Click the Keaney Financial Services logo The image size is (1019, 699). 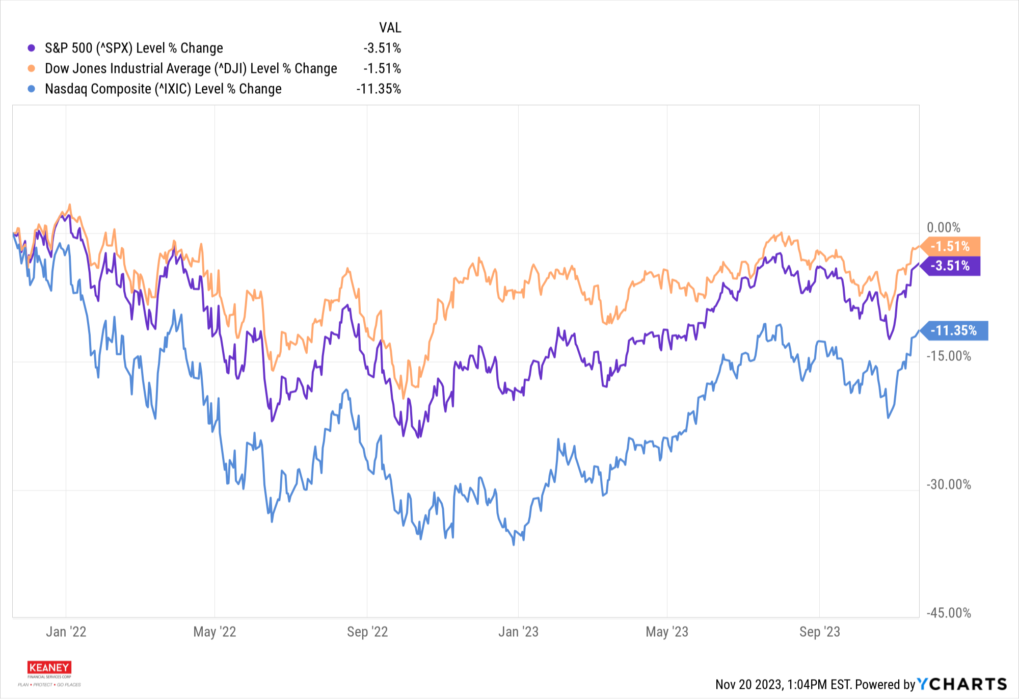coord(49,673)
